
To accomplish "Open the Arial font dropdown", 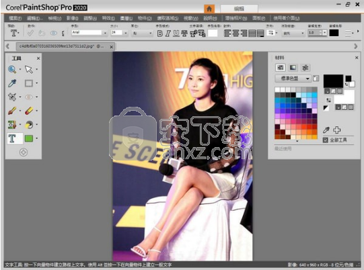I will pos(105,33).
